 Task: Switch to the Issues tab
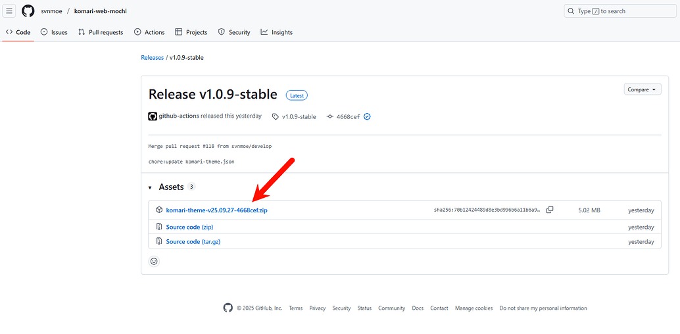coord(54,32)
